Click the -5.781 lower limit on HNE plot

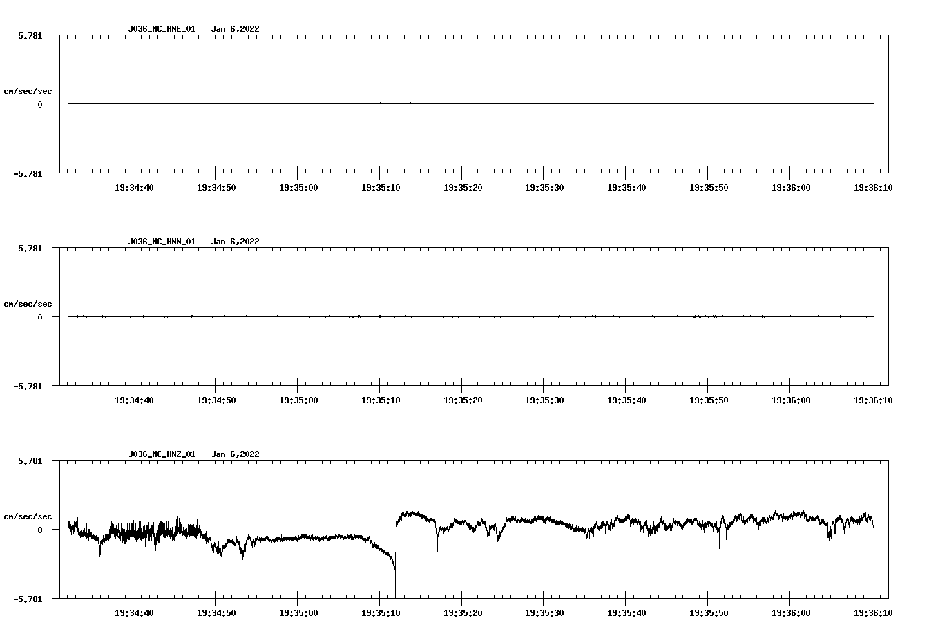point(28,174)
